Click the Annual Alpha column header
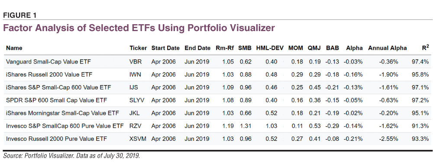This screenshot has height=165, width=433. 388,48
